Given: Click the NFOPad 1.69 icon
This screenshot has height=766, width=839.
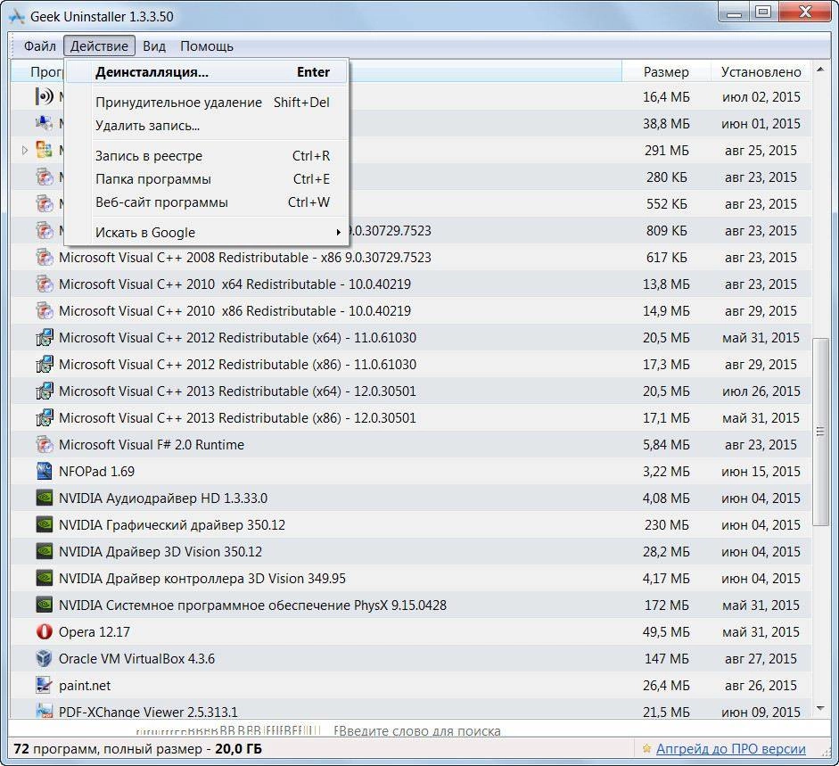Looking at the screenshot, I should (x=44, y=472).
